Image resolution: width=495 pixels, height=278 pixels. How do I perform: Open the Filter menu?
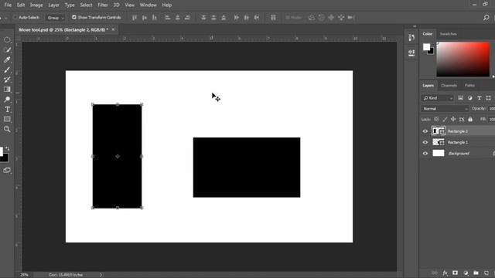pyautogui.click(x=103, y=5)
